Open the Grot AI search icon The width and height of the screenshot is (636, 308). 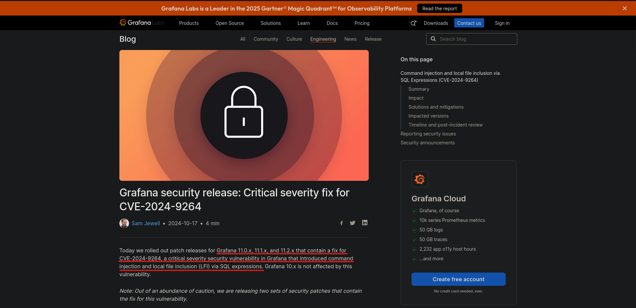coord(413,23)
